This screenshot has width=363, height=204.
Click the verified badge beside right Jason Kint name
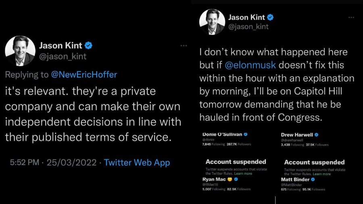pos(270,17)
